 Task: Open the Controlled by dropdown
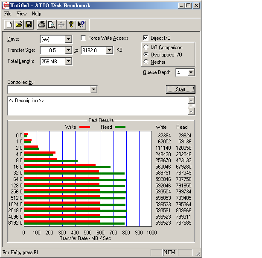coord(94,89)
